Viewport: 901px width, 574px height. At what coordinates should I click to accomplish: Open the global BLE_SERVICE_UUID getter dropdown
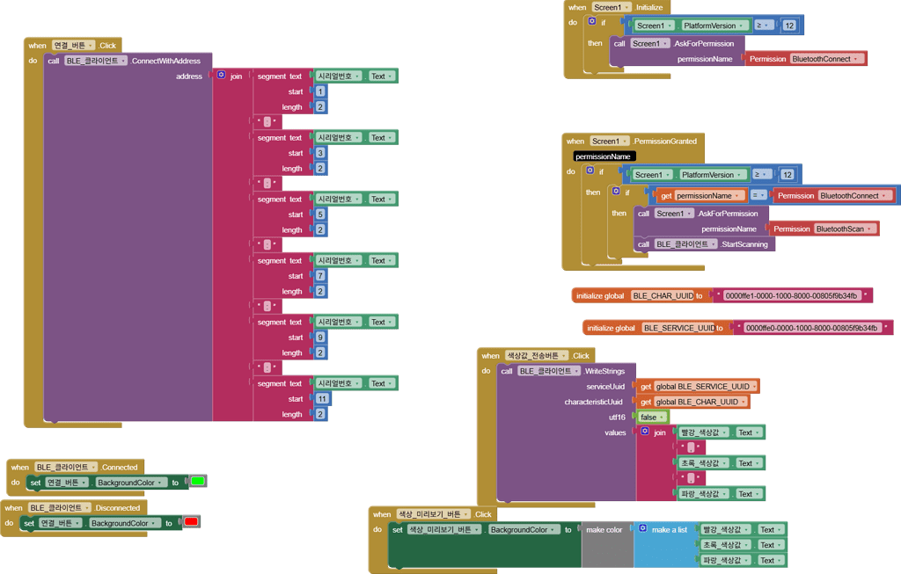pos(753,387)
